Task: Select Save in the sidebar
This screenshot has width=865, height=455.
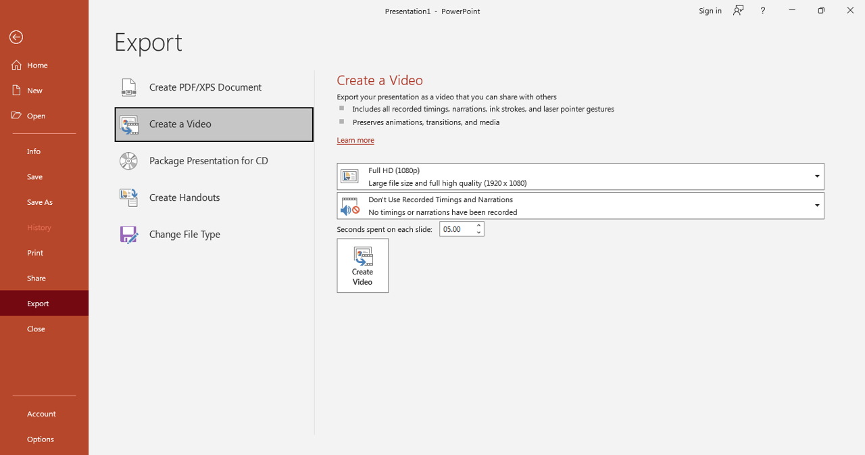Action: coord(44,176)
